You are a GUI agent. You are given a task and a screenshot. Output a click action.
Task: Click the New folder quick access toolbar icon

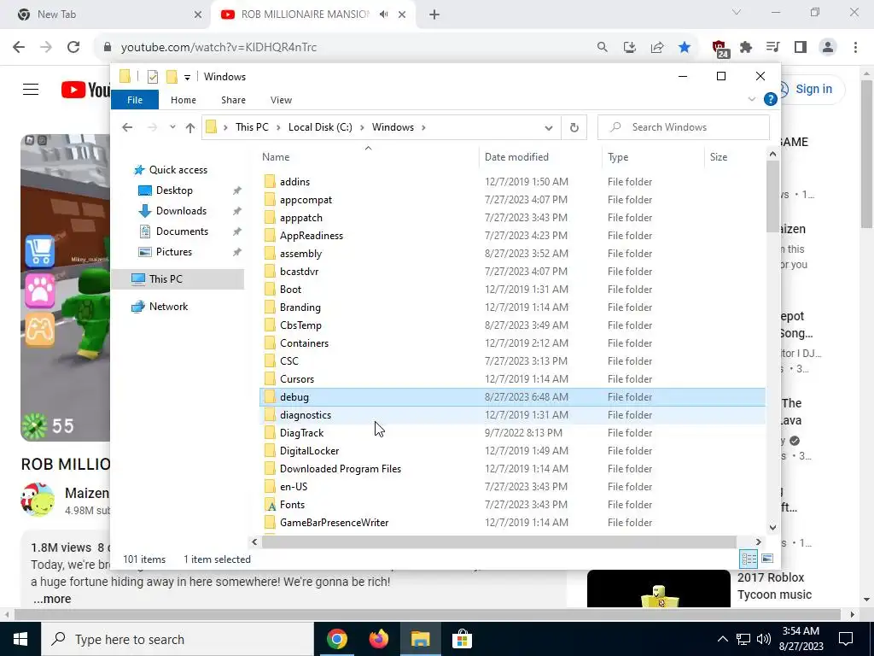172,76
